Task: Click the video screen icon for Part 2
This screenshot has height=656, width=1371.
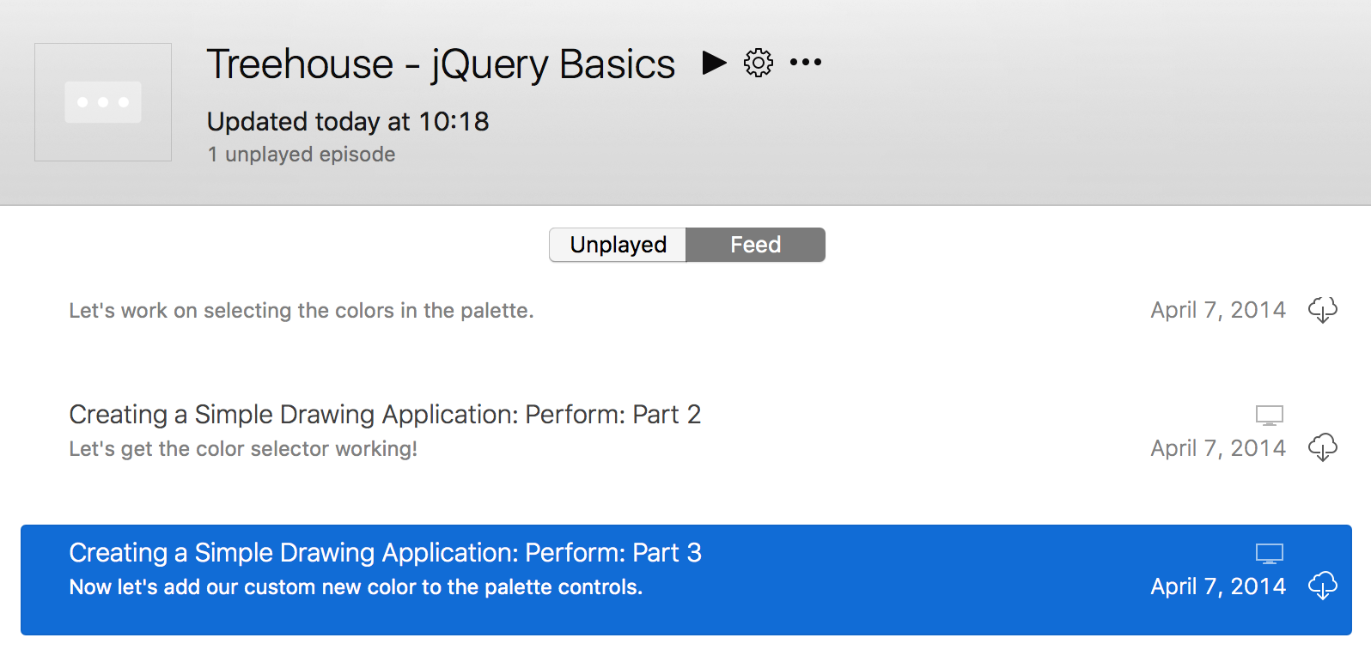Action: pyautogui.click(x=1270, y=416)
